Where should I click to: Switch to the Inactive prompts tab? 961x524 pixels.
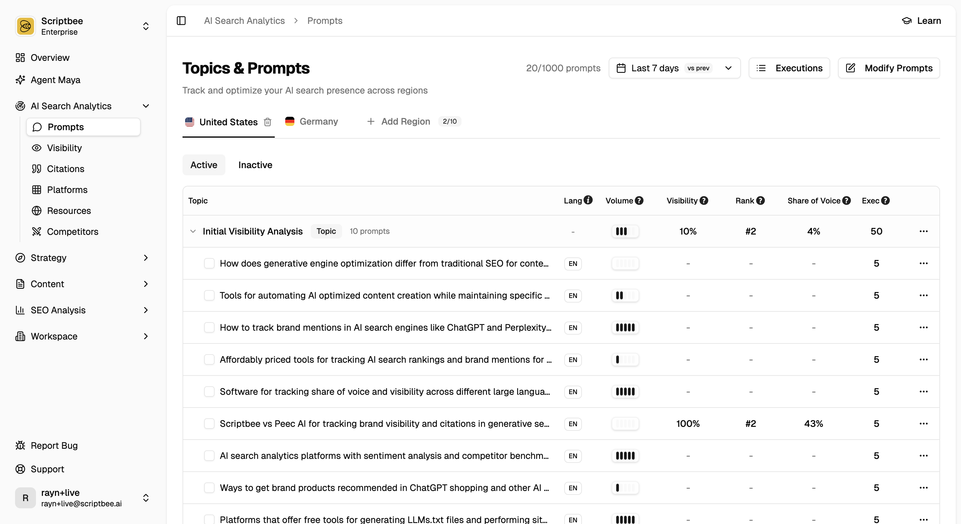click(255, 165)
